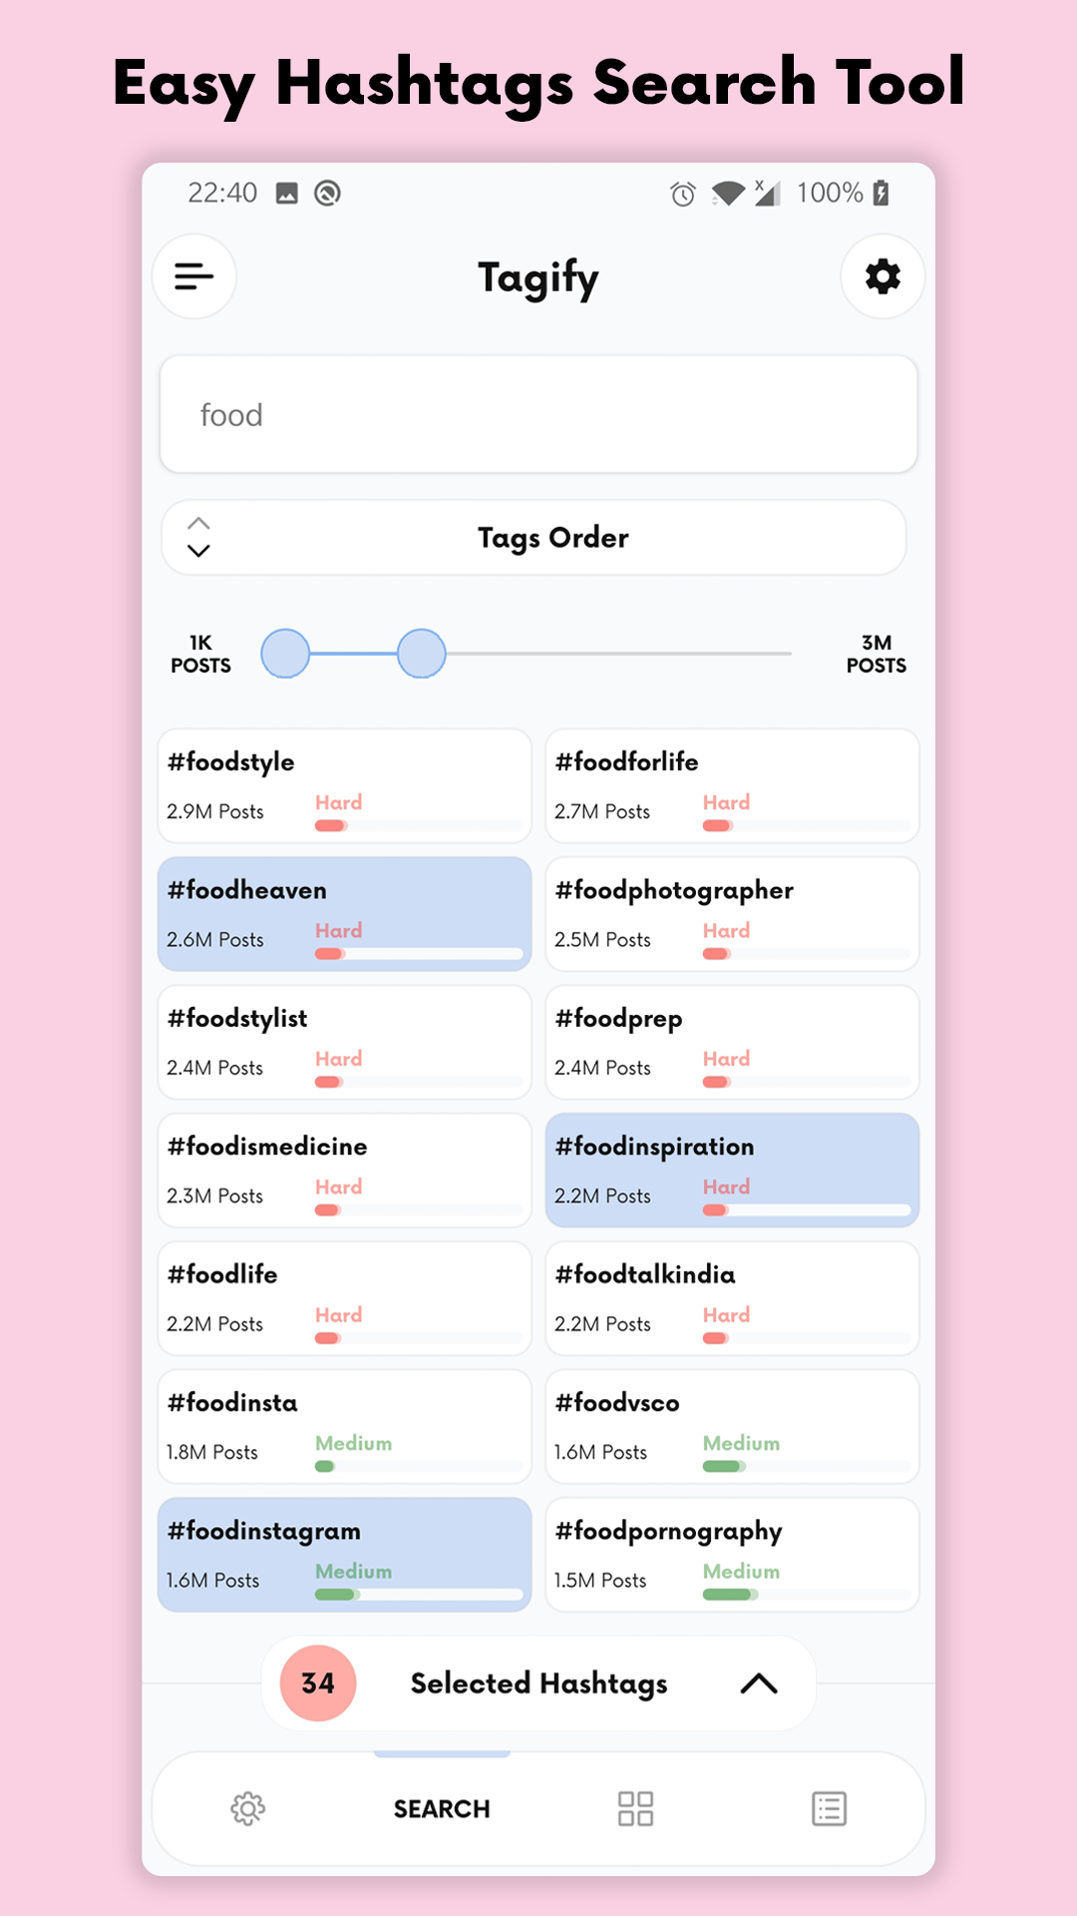Image resolution: width=1077 pixels, height=1916 pixels.
Task: Open the Tags Order dropdown
Action: point(534,538)
